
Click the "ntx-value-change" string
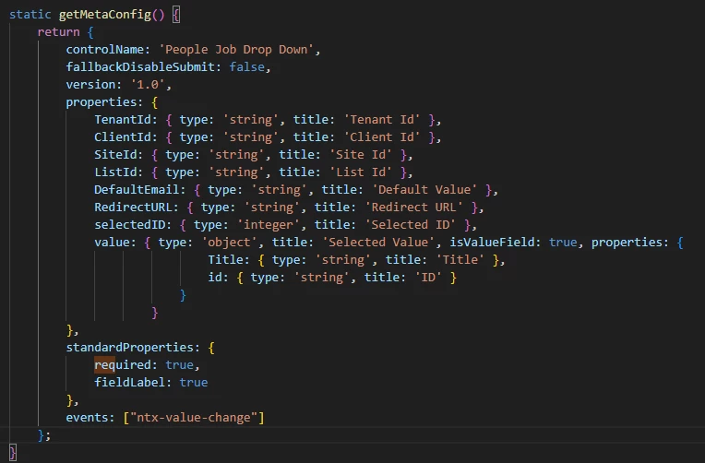pos(194,418)
